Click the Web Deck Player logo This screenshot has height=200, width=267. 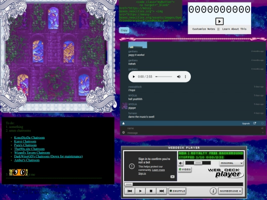tap(225, 173)
